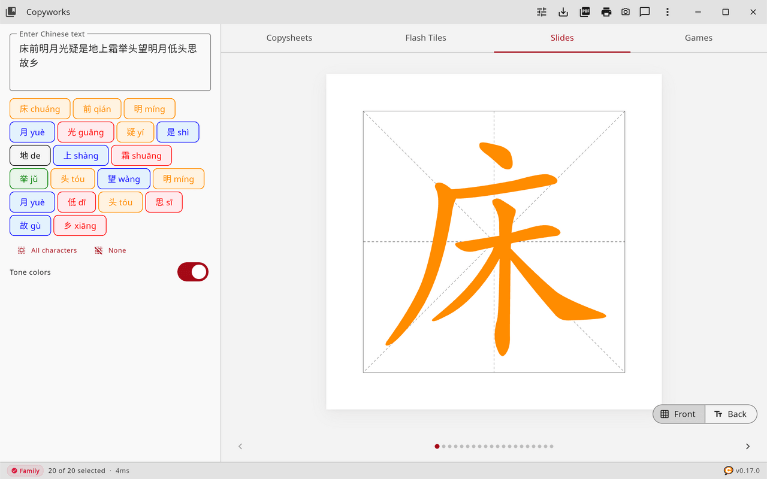Screen dimensions: 767x479
Task: Toggle the 乡 xiāng character chip
Action: [80, 226]
